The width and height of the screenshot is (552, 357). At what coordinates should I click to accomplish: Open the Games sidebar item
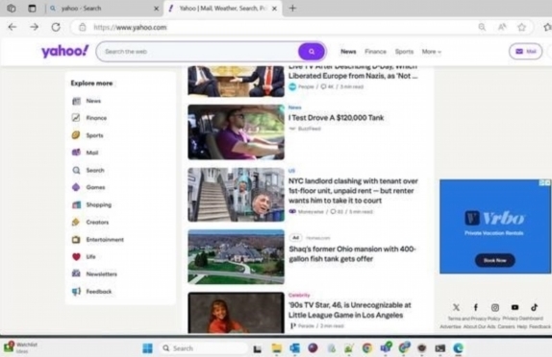(x=88, y=187)
